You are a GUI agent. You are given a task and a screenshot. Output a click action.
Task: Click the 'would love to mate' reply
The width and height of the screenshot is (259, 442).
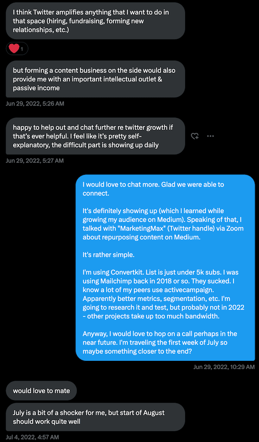click(41, 390)
